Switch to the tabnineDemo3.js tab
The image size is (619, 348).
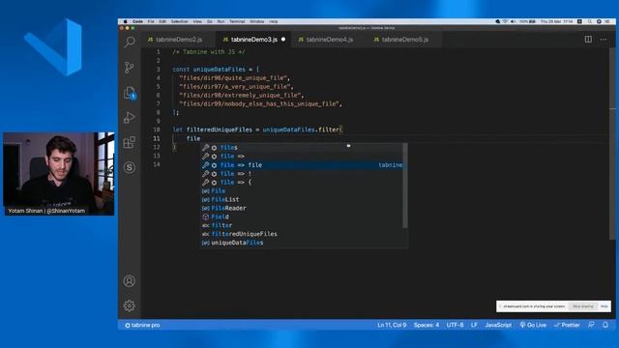coord(253,40)
